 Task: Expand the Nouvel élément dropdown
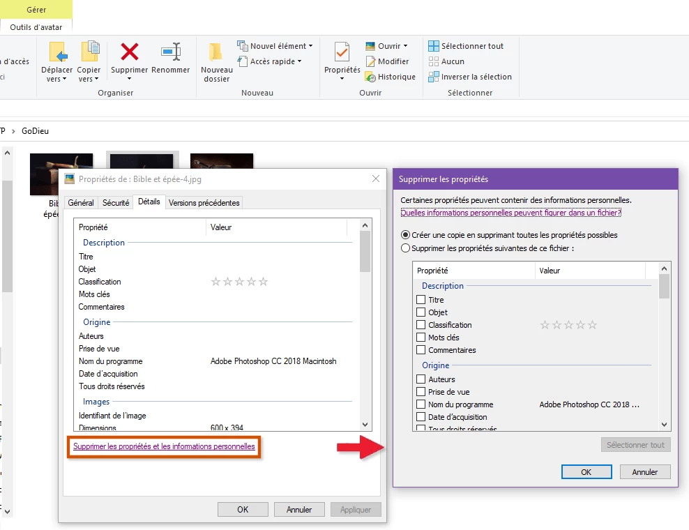tap(310, 46)
